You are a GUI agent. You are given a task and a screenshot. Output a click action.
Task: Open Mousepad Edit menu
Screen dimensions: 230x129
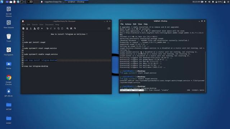(x=28, y=25)
